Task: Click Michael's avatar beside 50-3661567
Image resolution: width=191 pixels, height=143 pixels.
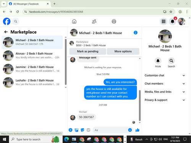Action: coord(73,117)
